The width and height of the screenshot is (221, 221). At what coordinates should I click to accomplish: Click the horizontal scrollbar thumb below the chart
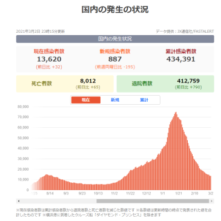pyautogui.click(x=153, y=201)
